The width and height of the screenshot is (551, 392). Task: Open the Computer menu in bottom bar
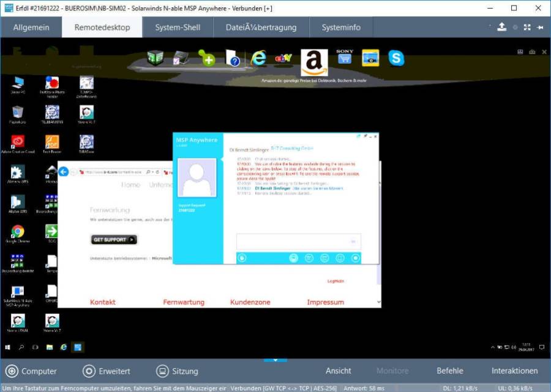pos(31,371)
